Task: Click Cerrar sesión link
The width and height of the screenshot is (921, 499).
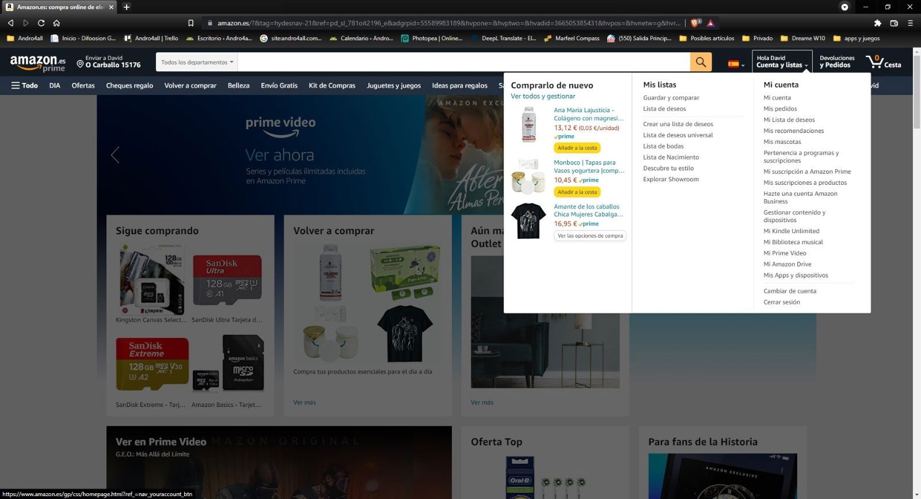Action: point(782,302)
